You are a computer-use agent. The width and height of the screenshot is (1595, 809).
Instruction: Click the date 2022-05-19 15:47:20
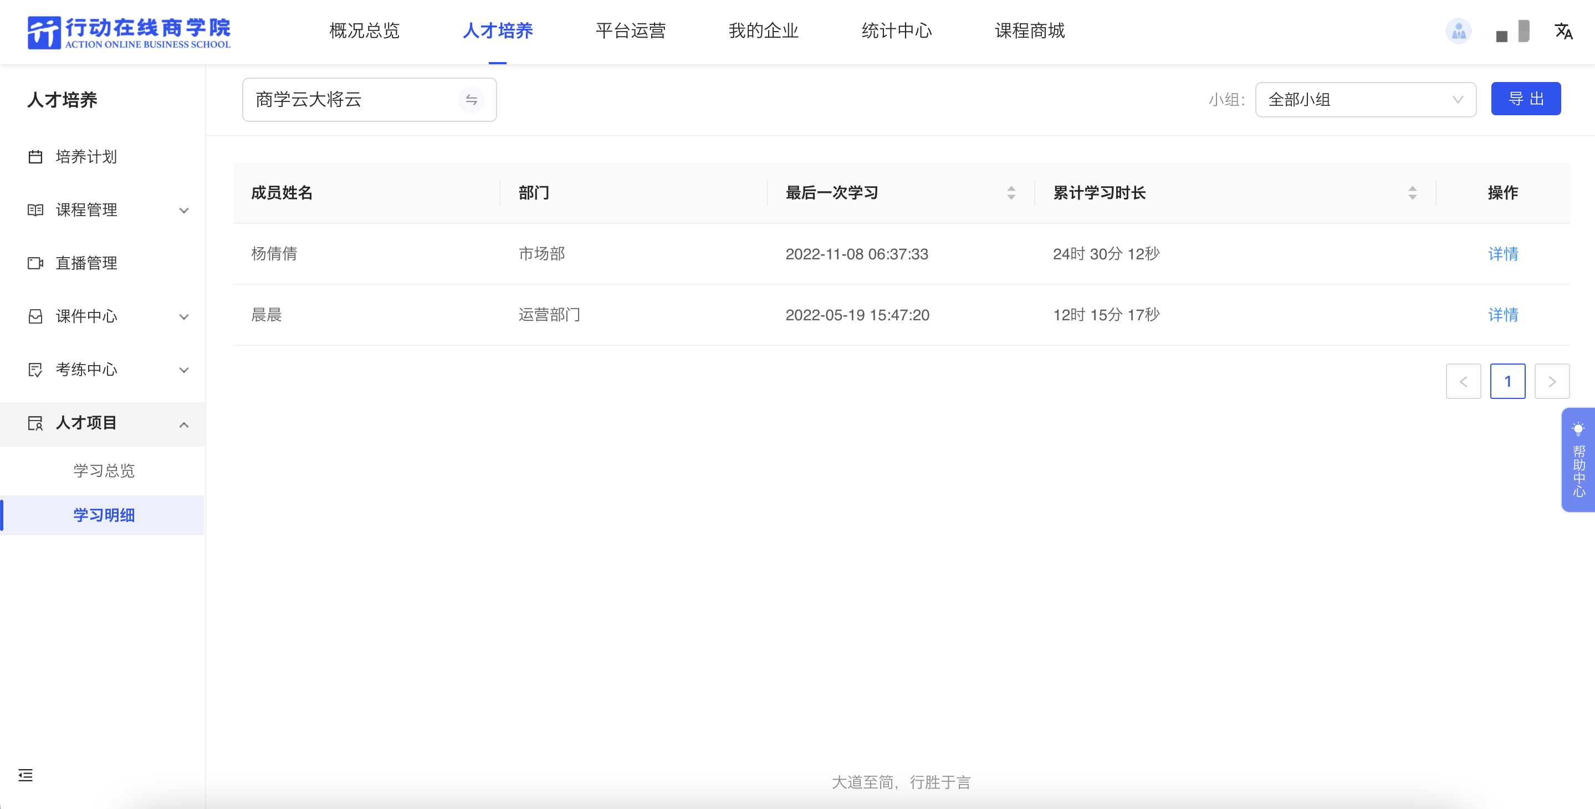click(x=857, y=315)
